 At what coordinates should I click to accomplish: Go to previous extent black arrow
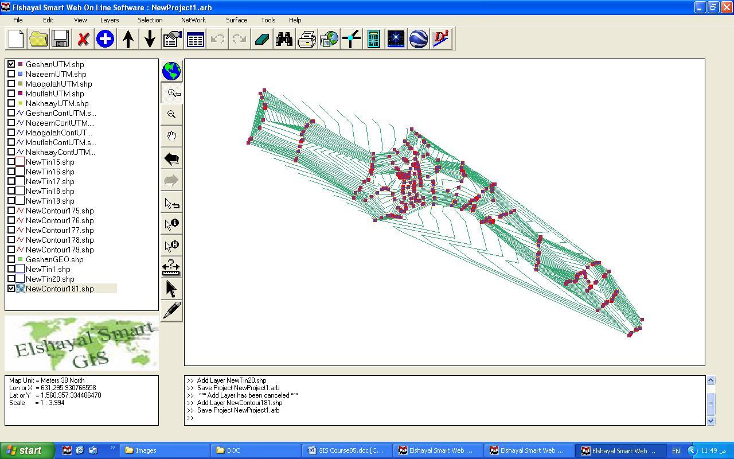click(171, 158)
